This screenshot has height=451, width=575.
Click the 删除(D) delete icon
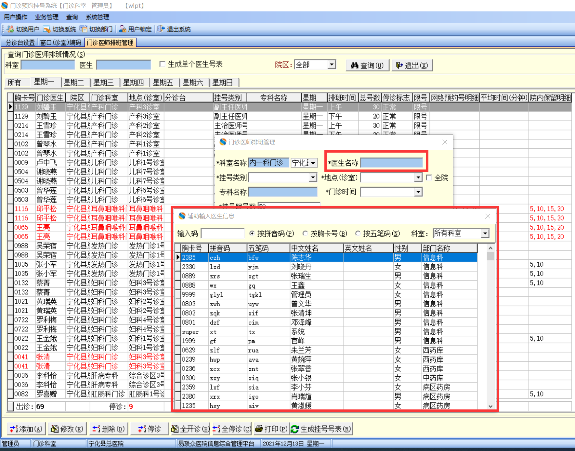96,429
